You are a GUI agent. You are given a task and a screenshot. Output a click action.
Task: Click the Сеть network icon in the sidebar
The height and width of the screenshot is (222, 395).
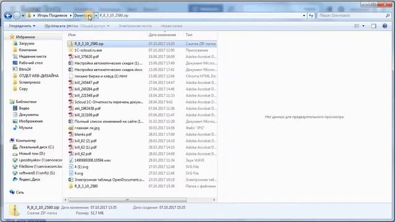12,192
